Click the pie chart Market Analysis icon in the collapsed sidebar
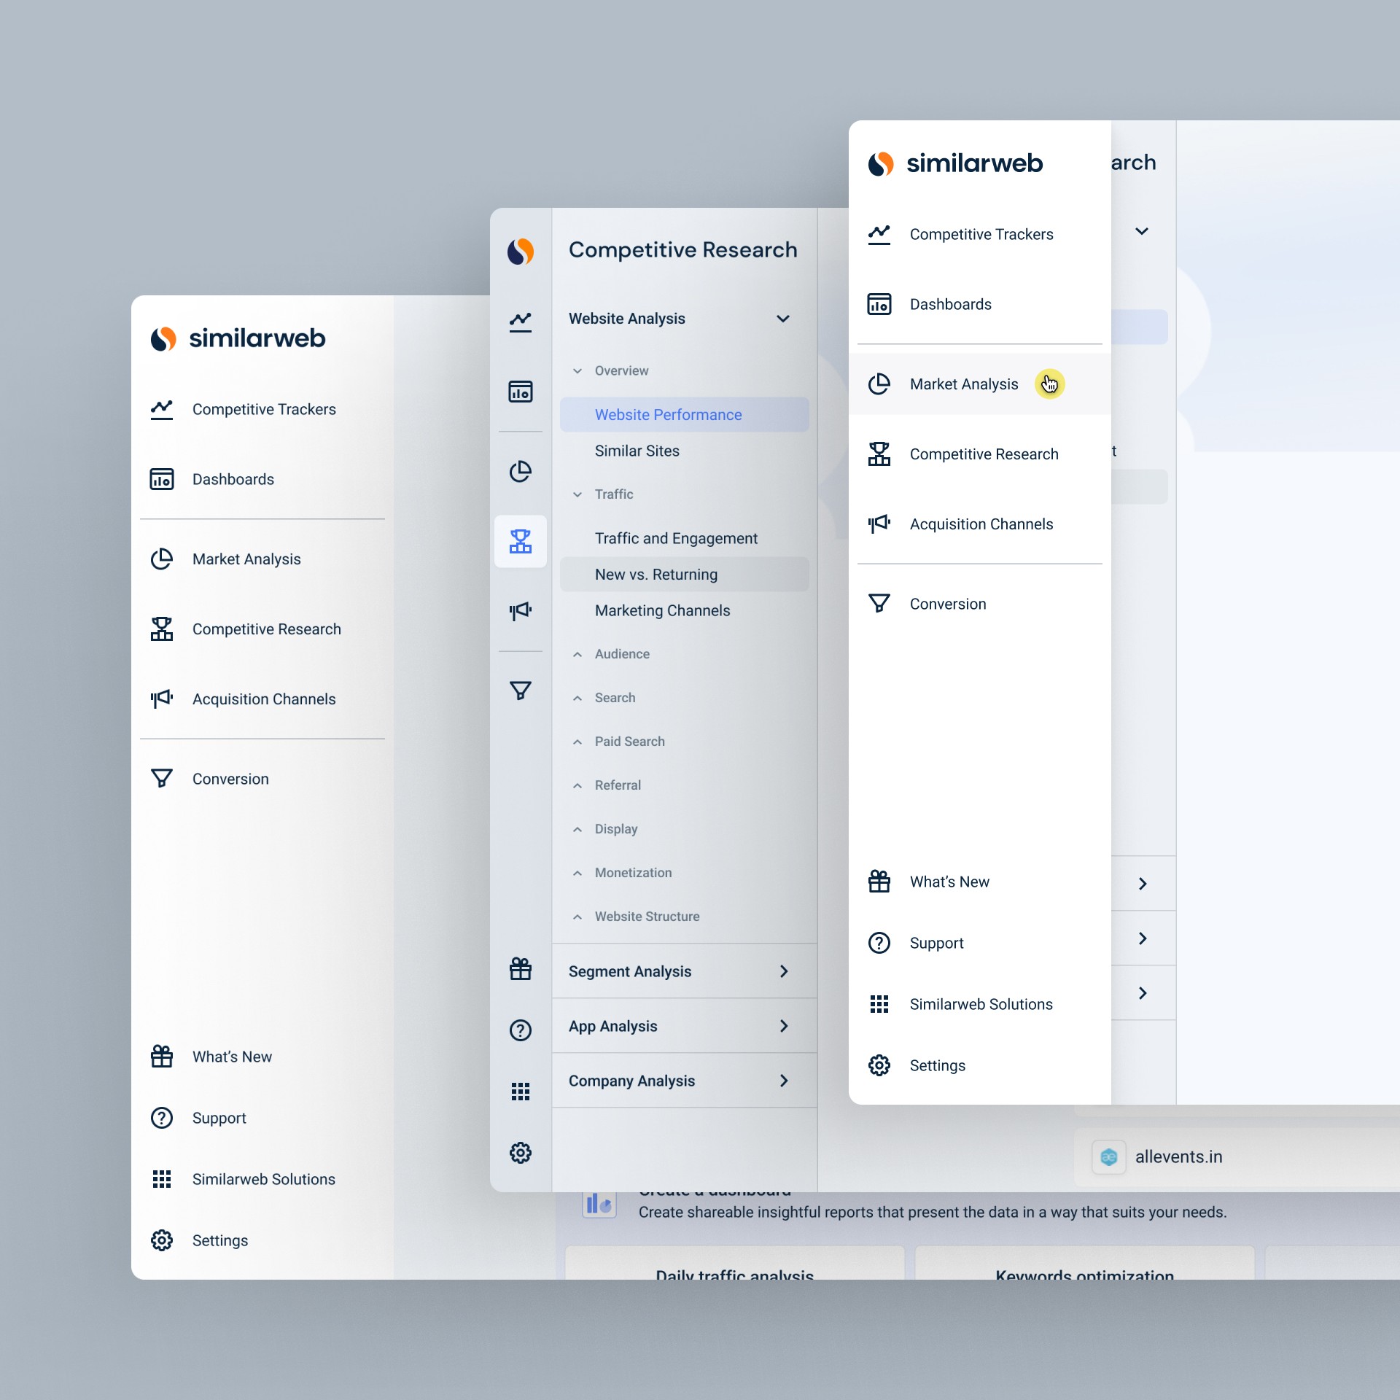Image resolution: width=1400 pixels, height=1400 pixels. point(520,471)
